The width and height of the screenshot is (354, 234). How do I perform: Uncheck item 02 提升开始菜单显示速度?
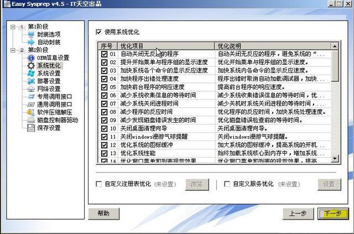pyautogui.click(x=104, y=63)
